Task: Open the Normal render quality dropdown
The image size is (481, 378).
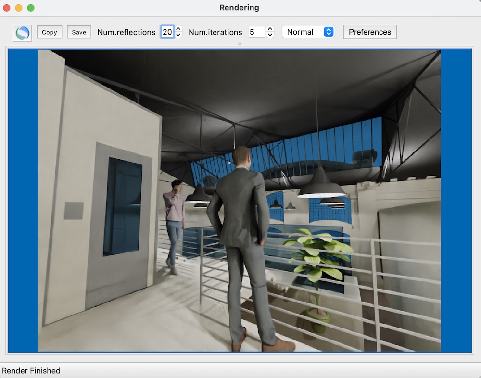Action: coord(308,32)
